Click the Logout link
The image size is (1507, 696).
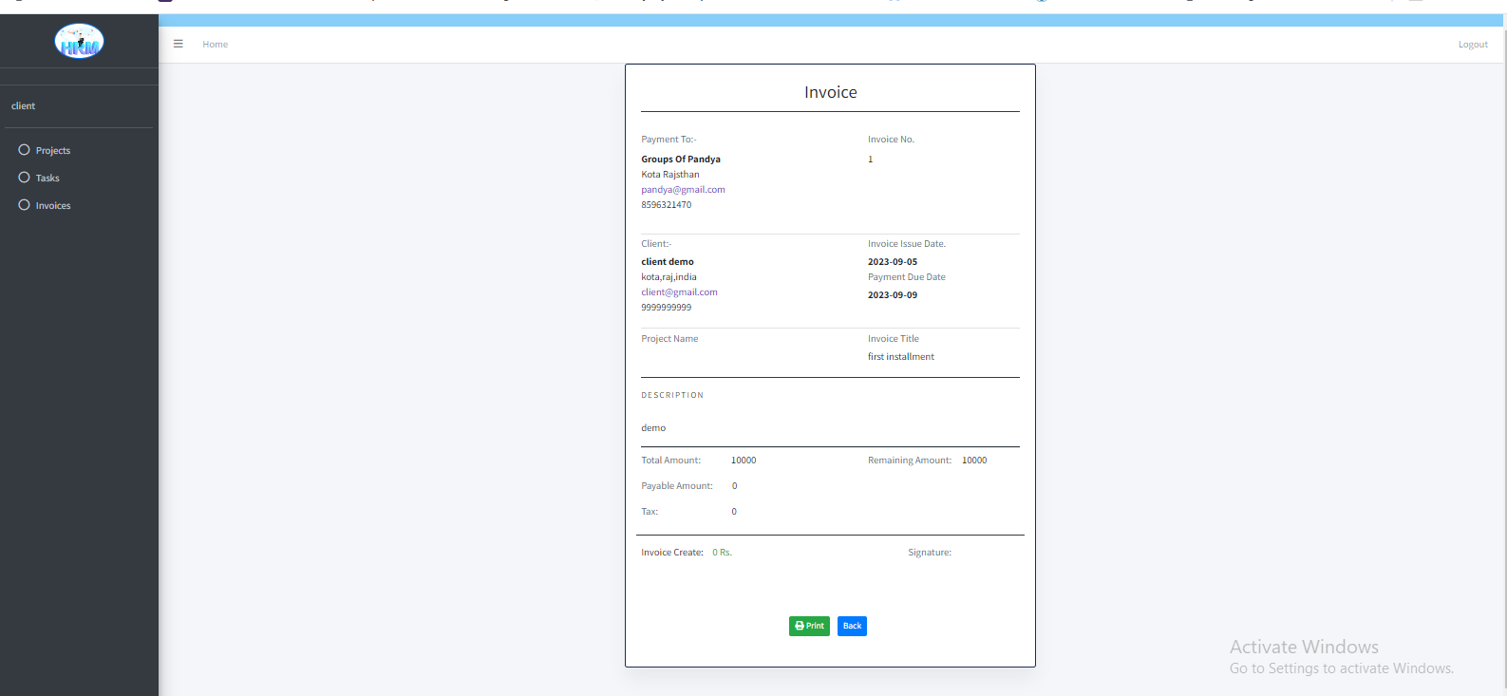pos(1473,45)
